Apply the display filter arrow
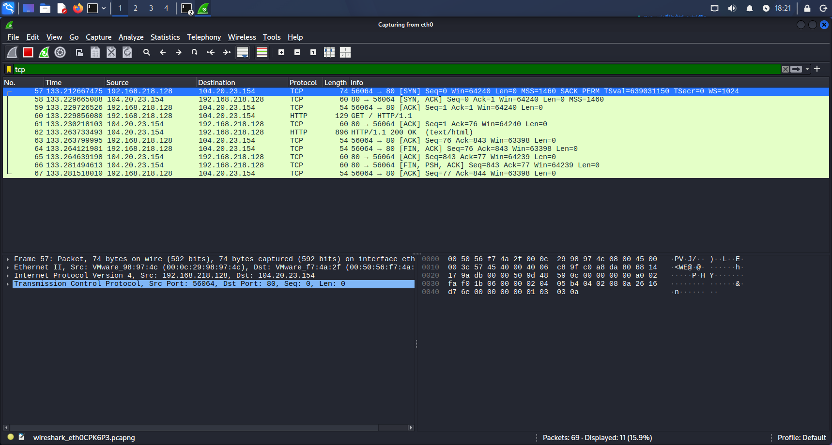Image resolution: width=832 pixels, height=445 pixels. (796, 69)
